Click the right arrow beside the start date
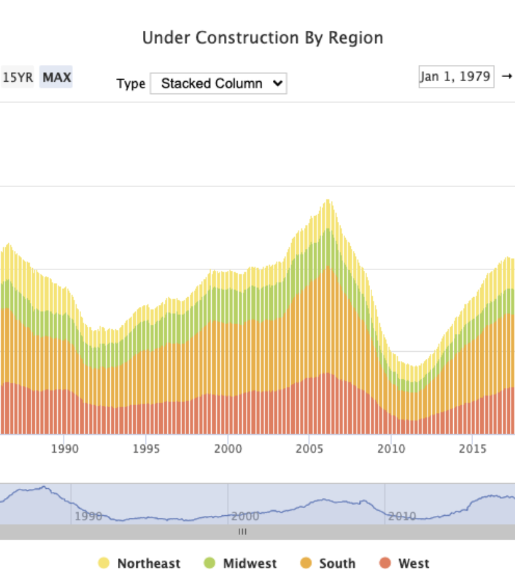This screenshot has height=584, width=515. (507, 77)
